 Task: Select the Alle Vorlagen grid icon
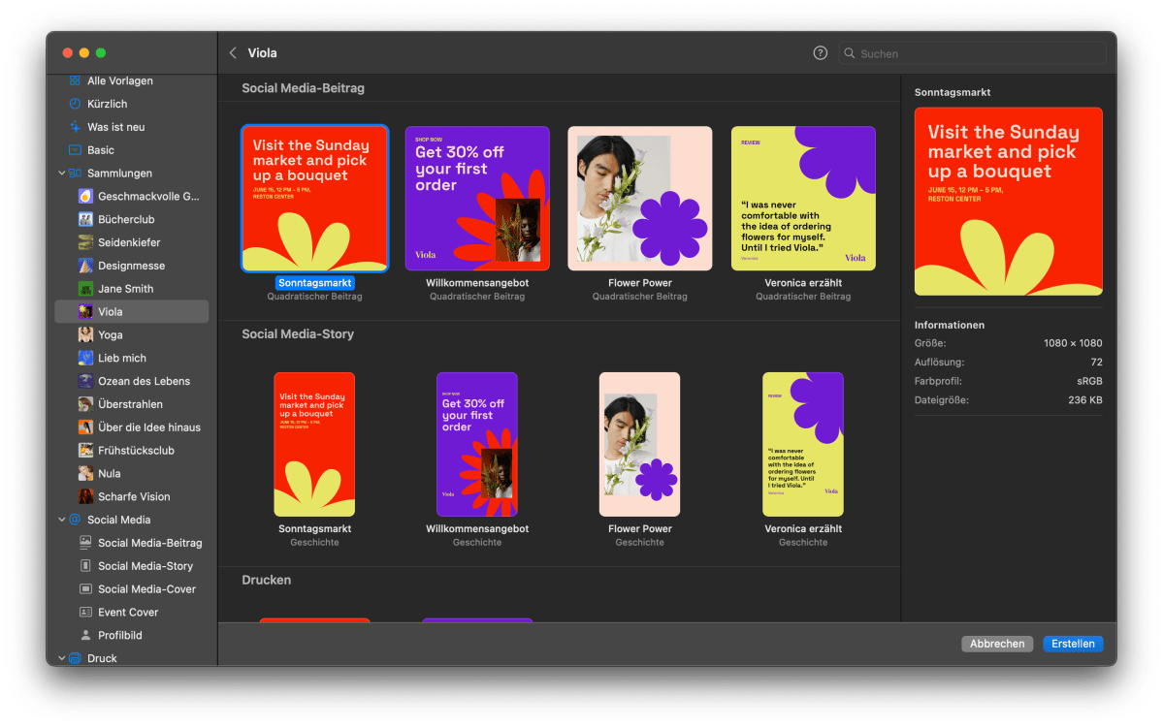click(75, 80)
